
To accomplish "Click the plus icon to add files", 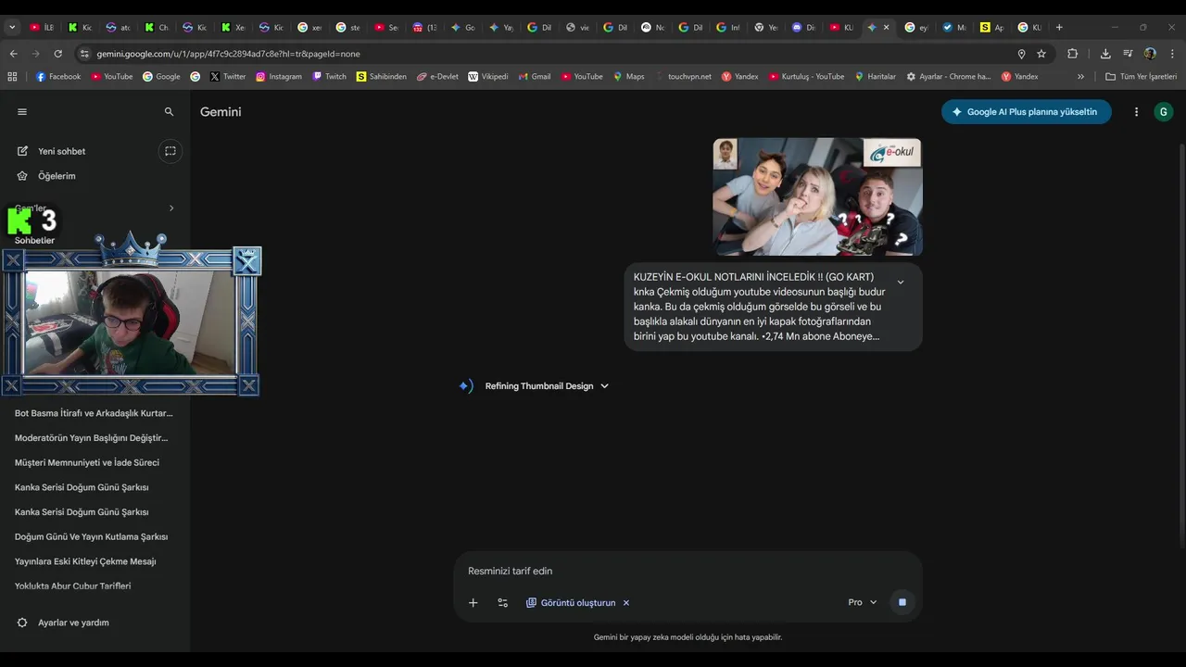I will pyautogui.click(x=473, y=603).
